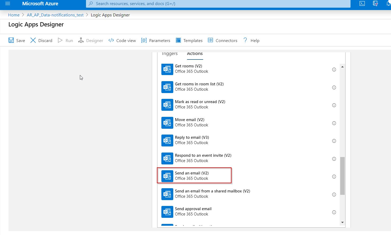Switch to the Actions tab

195,53
